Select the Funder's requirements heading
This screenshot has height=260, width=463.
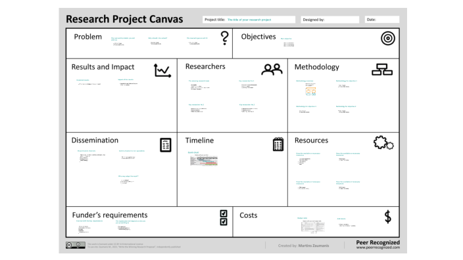[110, 215]
